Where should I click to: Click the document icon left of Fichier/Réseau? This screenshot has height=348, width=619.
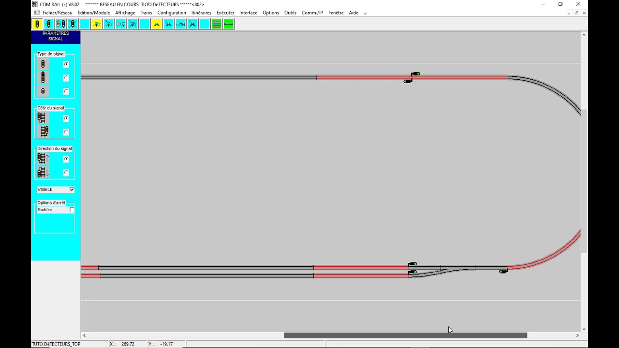[36, 13]
